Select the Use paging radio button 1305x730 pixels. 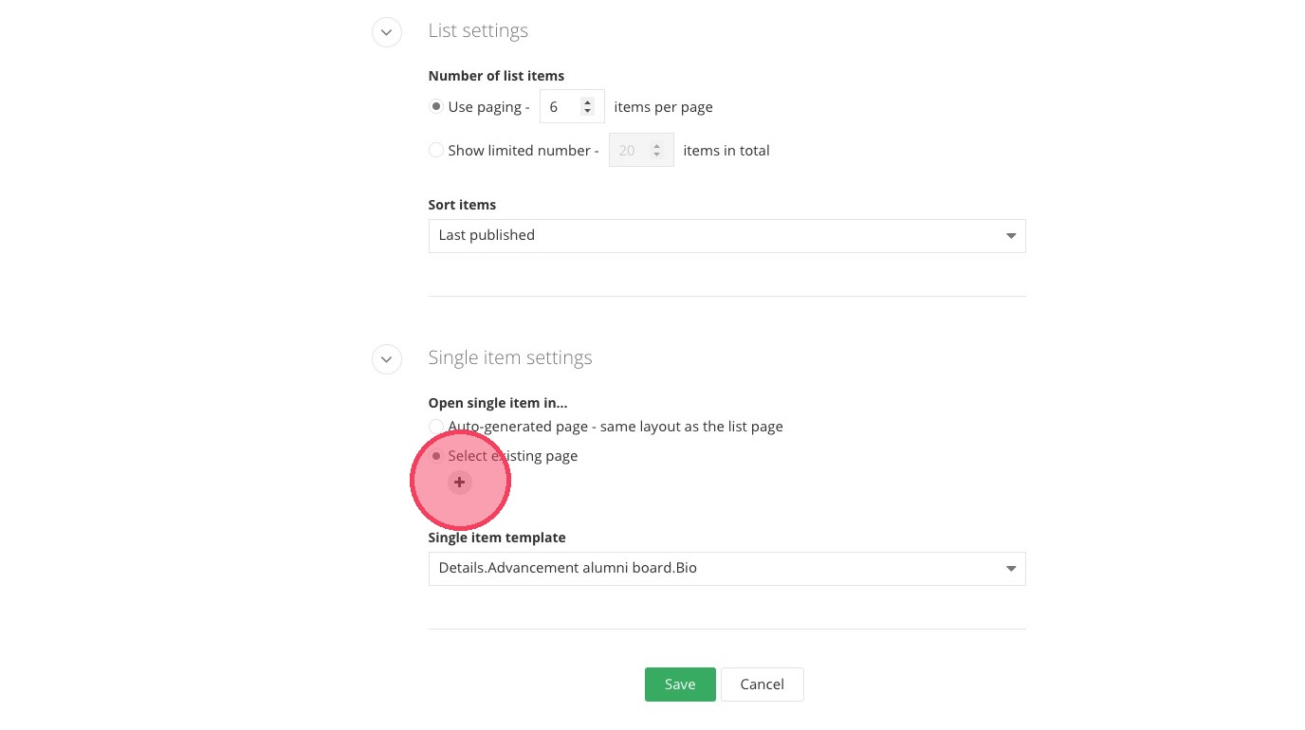pyautogui.click(x=436, y=107)
